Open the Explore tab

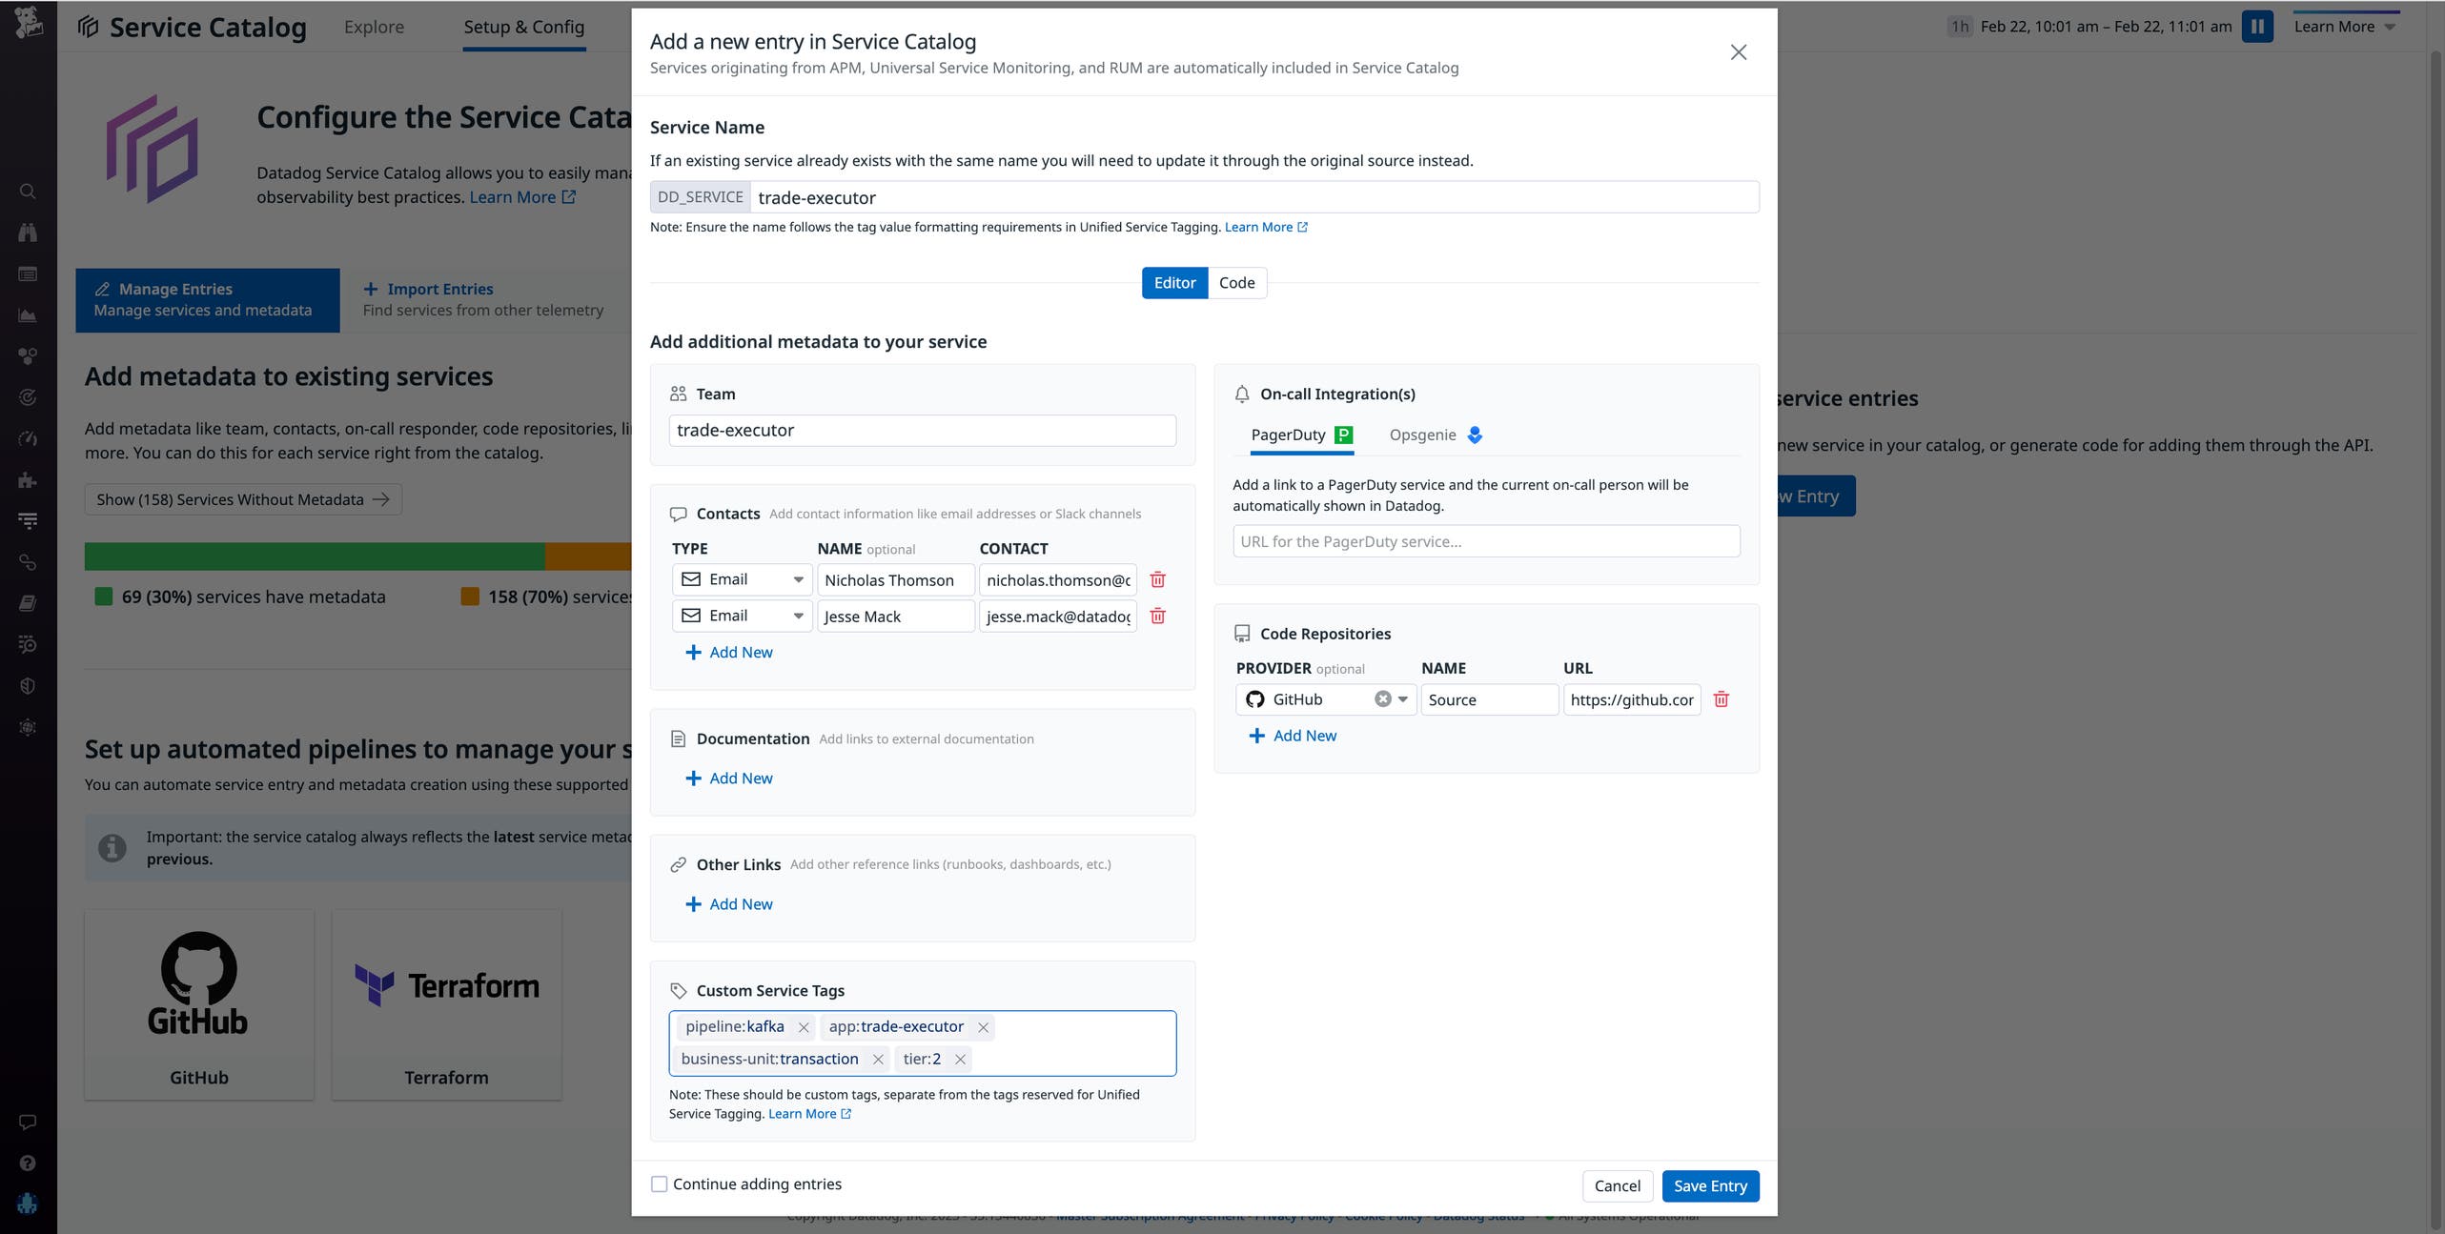pyautogui.click(x=374, y=27)
